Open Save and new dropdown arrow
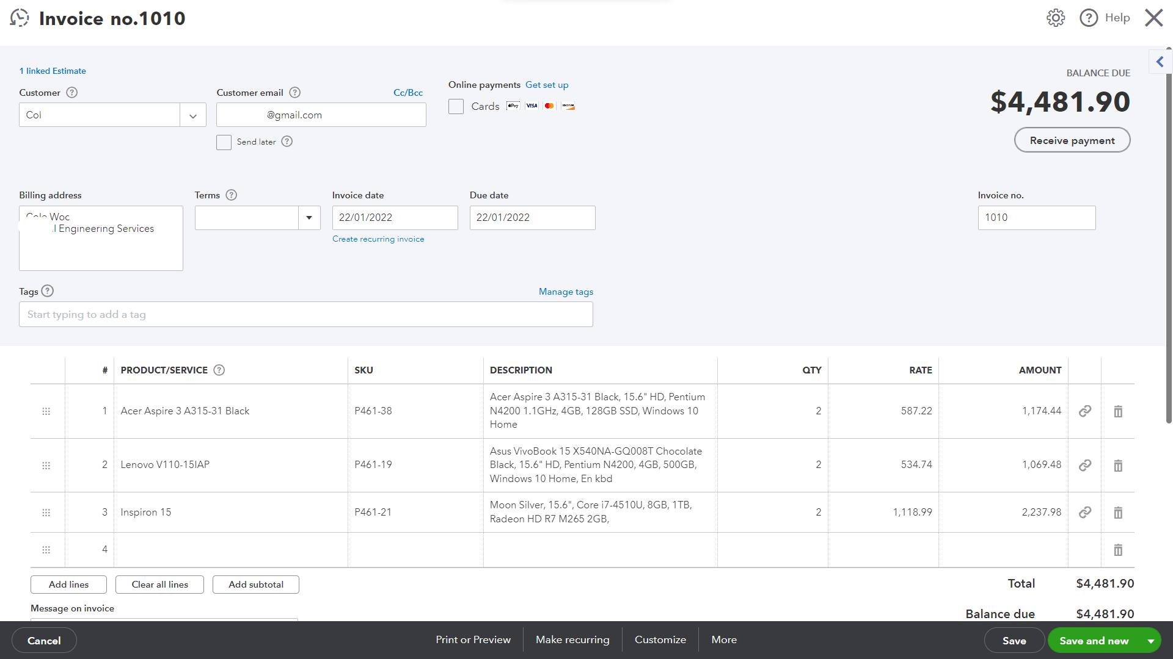Screen dimensions: 1173x659 1151,641
